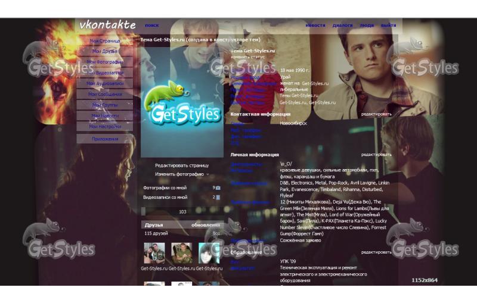Go to Мои Настройки in sidebar
Viewport: 477px width, 303px height.
(x=105, y=127)
